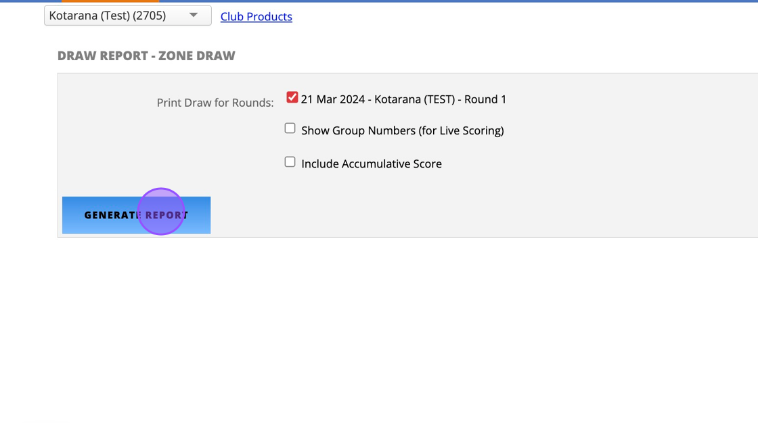Click the word 'Zone Draw' in the heading

pyautogui.click(x=197, y=56)
